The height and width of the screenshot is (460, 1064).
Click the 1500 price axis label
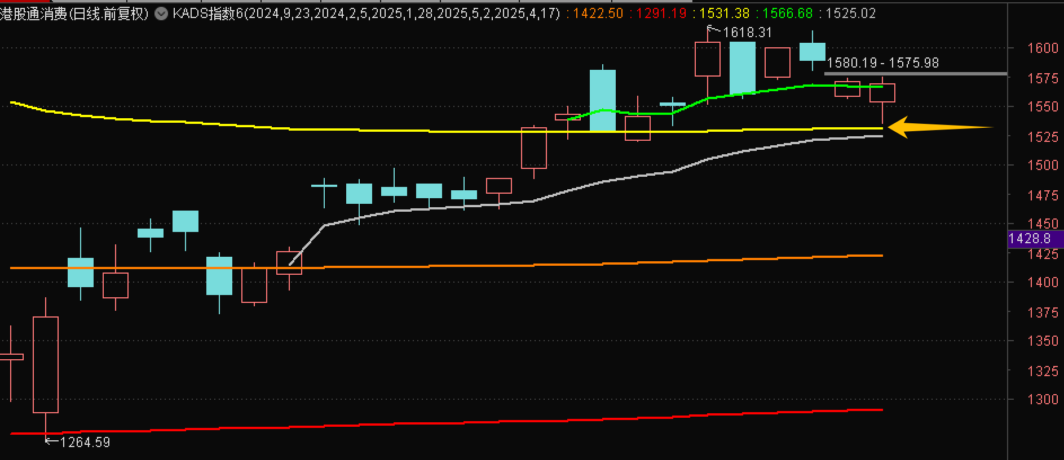tap(1043, 166)
